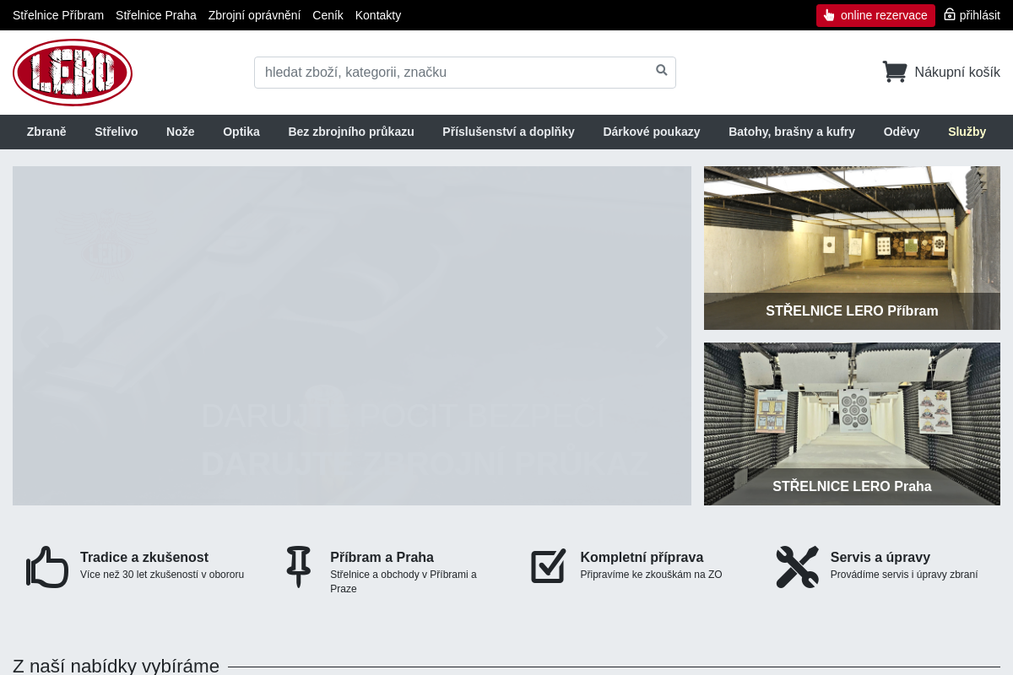Screen dimensions: 1013x675
Task: Click Servis a úpravy heading
Action: [880, 558]
